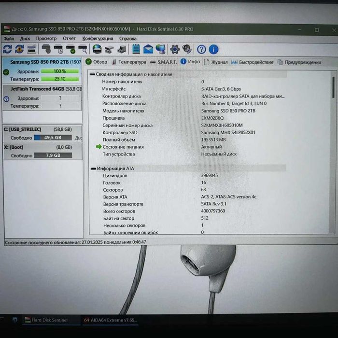Viewport: 338px width, 338px height.
Task: Click the globe over disk toolbar icon
Action: tap(97, 49)
